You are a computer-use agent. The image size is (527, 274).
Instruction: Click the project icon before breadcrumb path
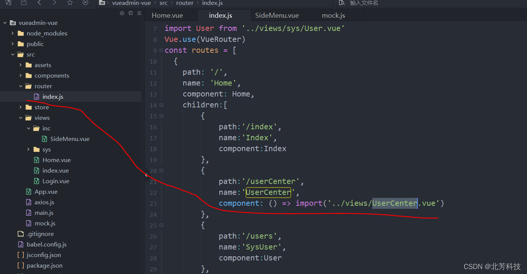(x=102, y=3)
